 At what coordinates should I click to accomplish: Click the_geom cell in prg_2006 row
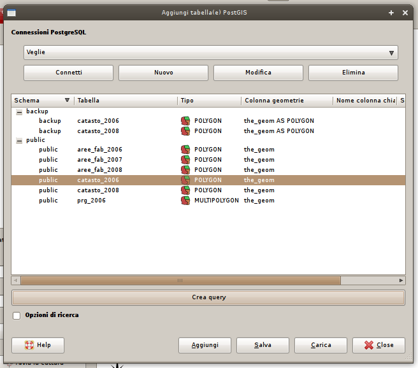click(259, 201)
